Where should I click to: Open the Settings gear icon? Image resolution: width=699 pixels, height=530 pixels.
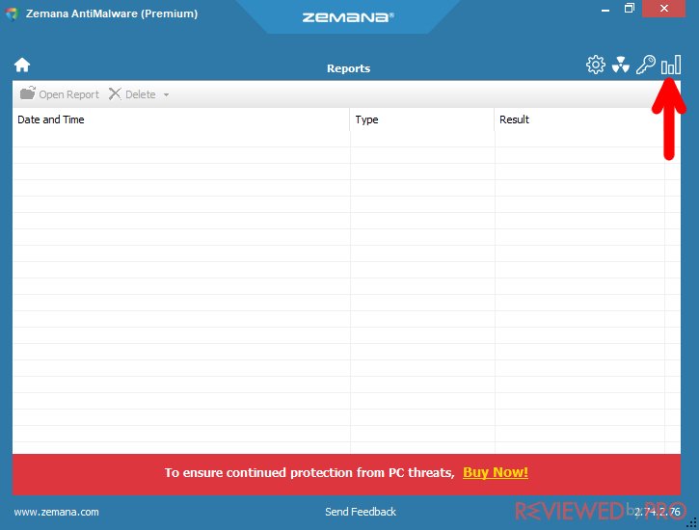tap(596, 65)
